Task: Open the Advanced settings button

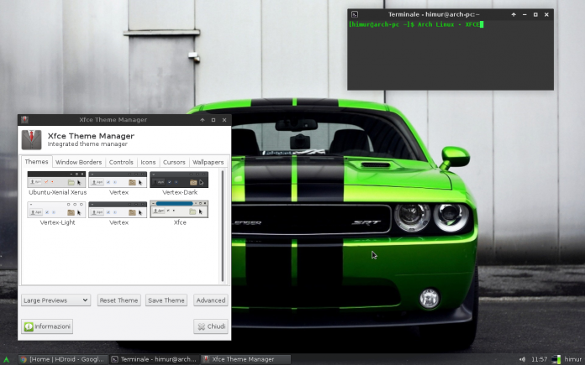Action: click(211, 300)
